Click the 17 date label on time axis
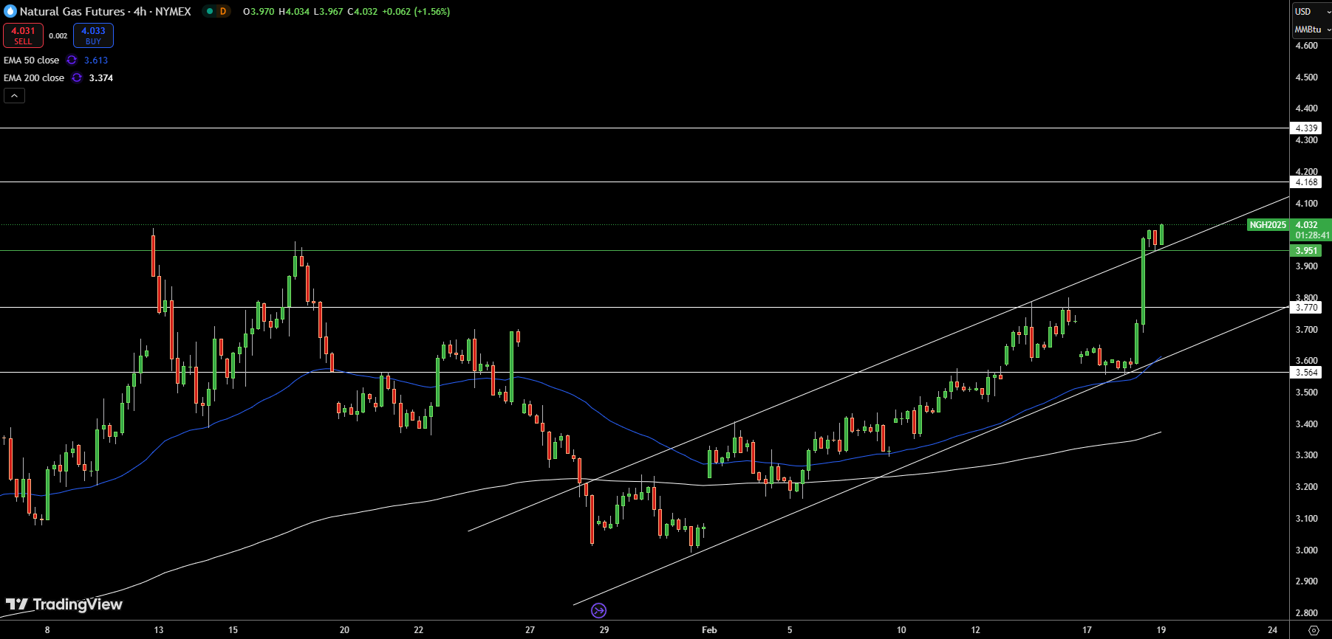Image resolution: width=1332 pixels, height=639 pixels. 1087,630
